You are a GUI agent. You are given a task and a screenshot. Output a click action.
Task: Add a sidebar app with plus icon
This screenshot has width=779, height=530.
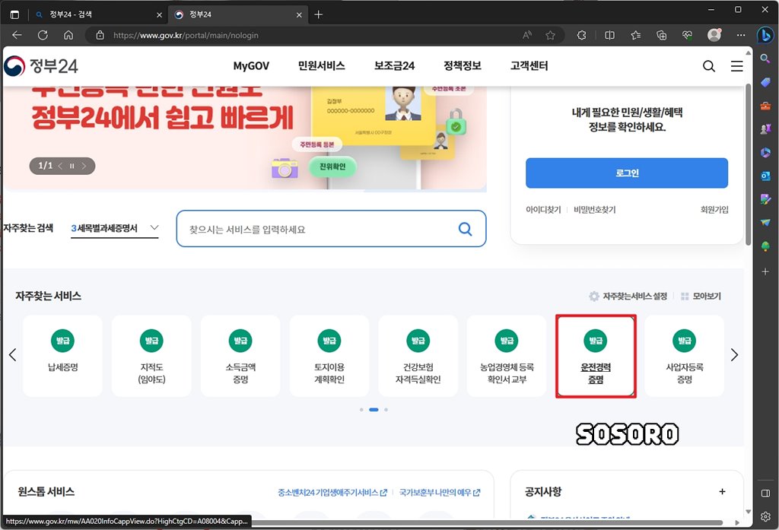[765, 271]
